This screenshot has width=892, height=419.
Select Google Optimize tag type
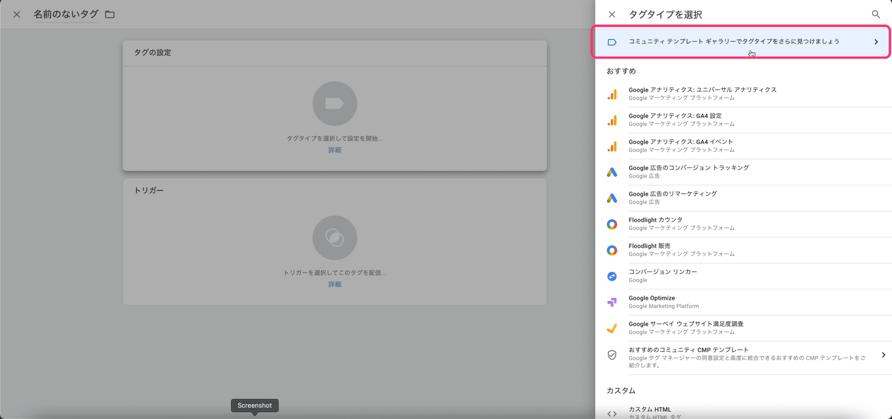click(743, 302)
